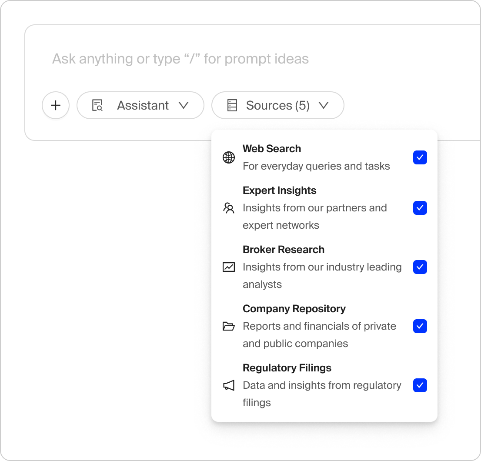Click the Broker Research chart icon
The image size is (481, 461).
coord(229,267)
